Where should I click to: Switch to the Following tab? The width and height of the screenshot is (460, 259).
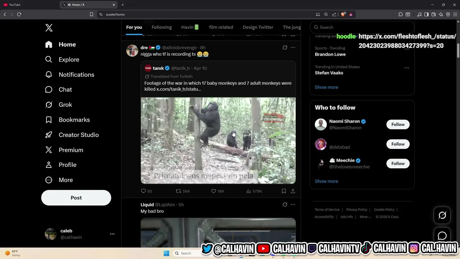(162, 27)
